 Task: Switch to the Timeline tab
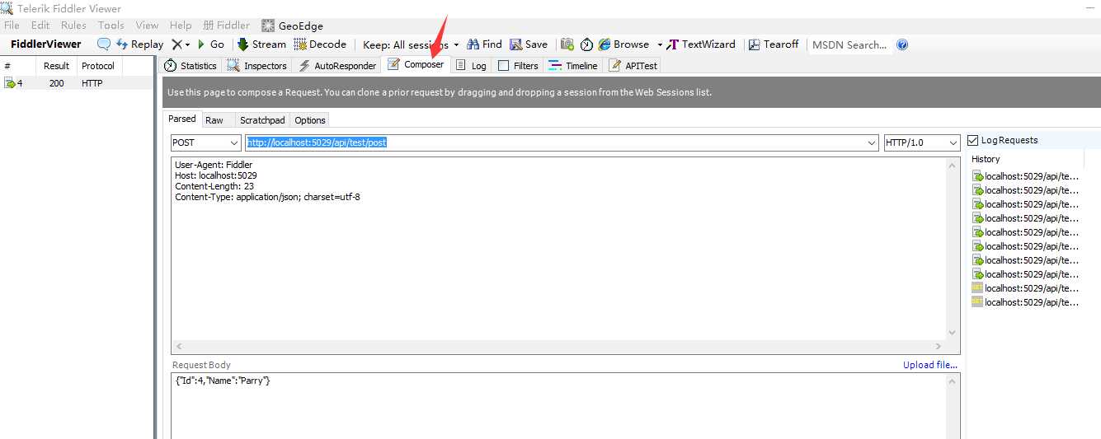[572, 66]
